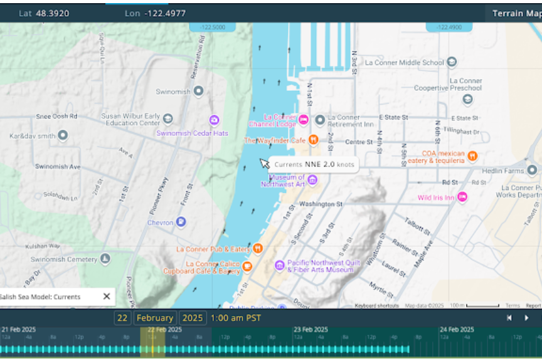The height and width of the screenshot is (361, 542).
Task: Open the map Terms link
Action: (513, 306)
